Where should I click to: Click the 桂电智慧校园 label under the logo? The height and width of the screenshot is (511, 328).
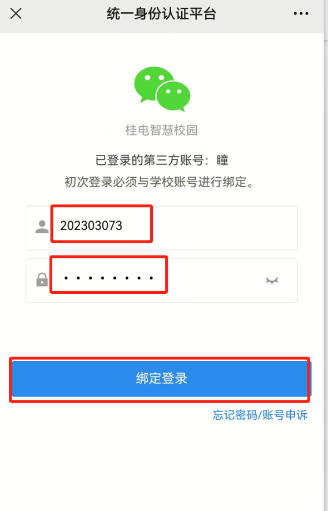162,131
